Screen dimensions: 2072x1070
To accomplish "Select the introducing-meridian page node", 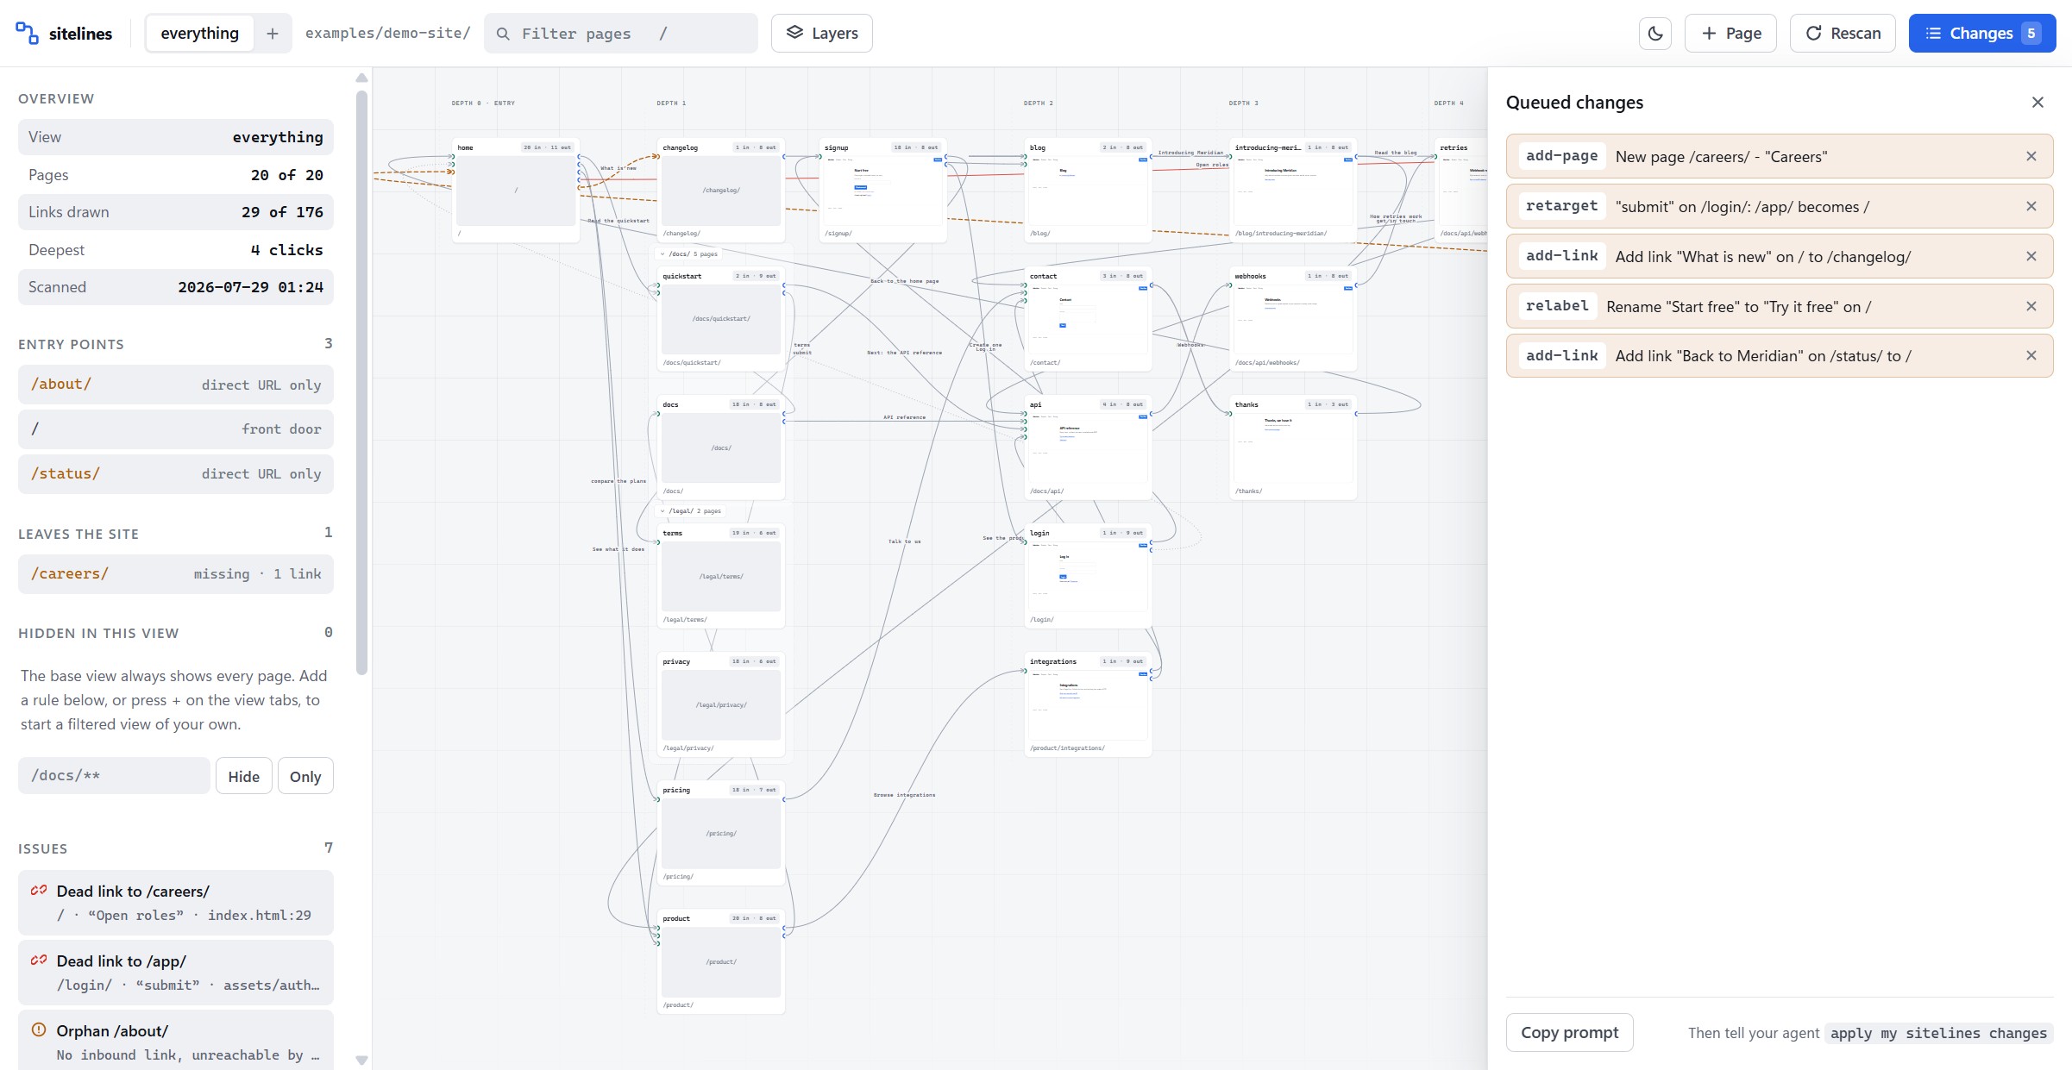I will [x=1293, y=190].
